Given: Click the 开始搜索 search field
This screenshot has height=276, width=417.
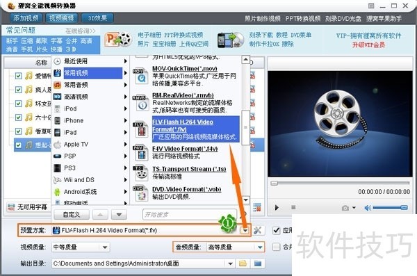Looking at the screenshot, I should (189, 215).
